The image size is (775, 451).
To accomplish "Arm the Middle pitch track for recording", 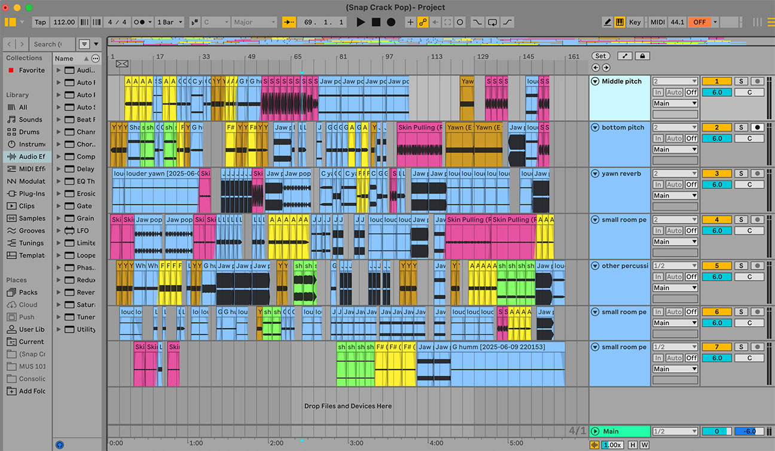I will (757, 81).
